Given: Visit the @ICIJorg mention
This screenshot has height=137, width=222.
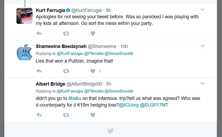Looking at the screenshot, I should pyautogui.click(x=129, y=105).
